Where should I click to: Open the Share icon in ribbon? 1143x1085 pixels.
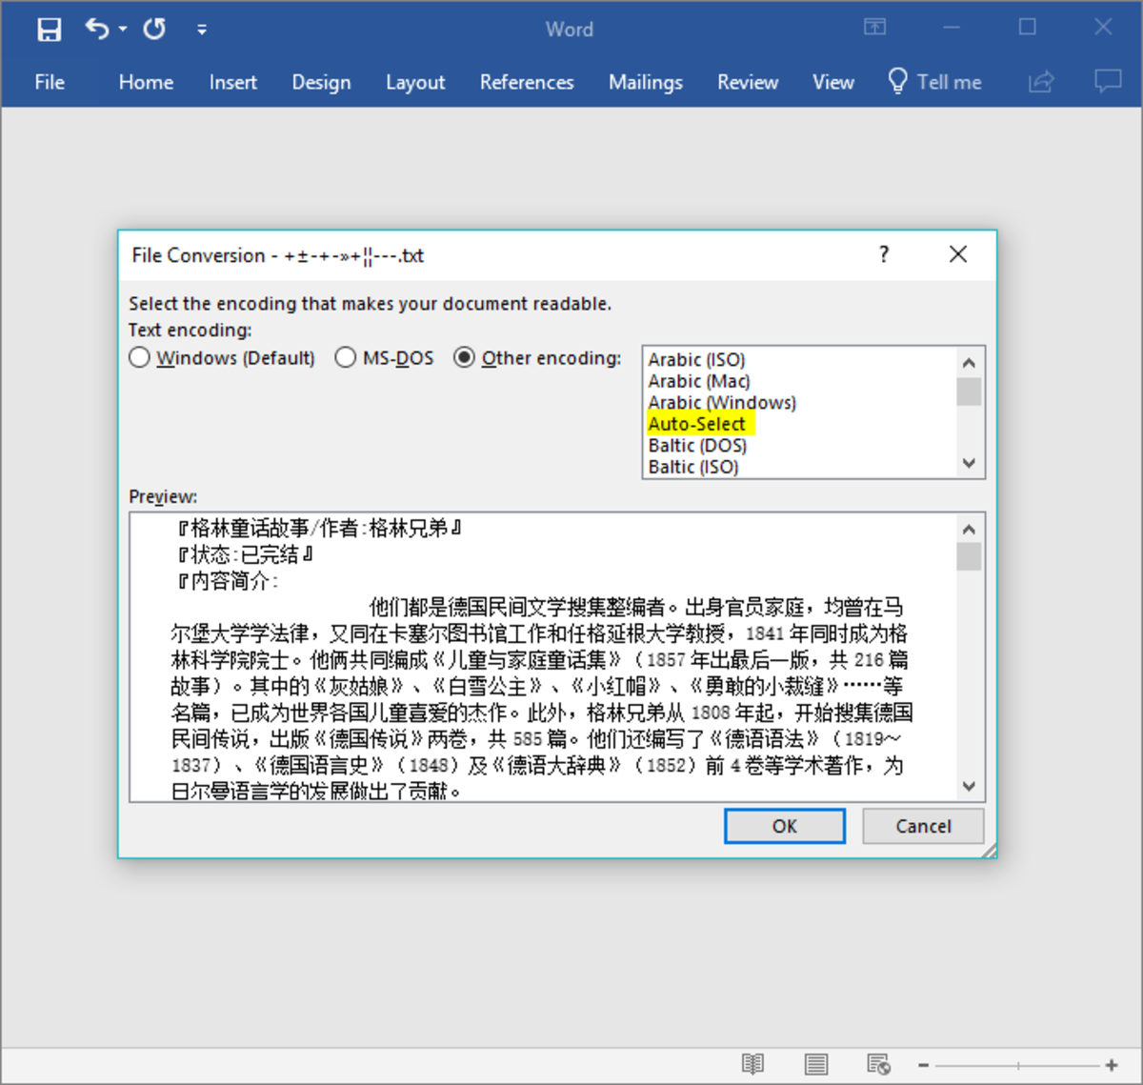(x=1041, y=82)
